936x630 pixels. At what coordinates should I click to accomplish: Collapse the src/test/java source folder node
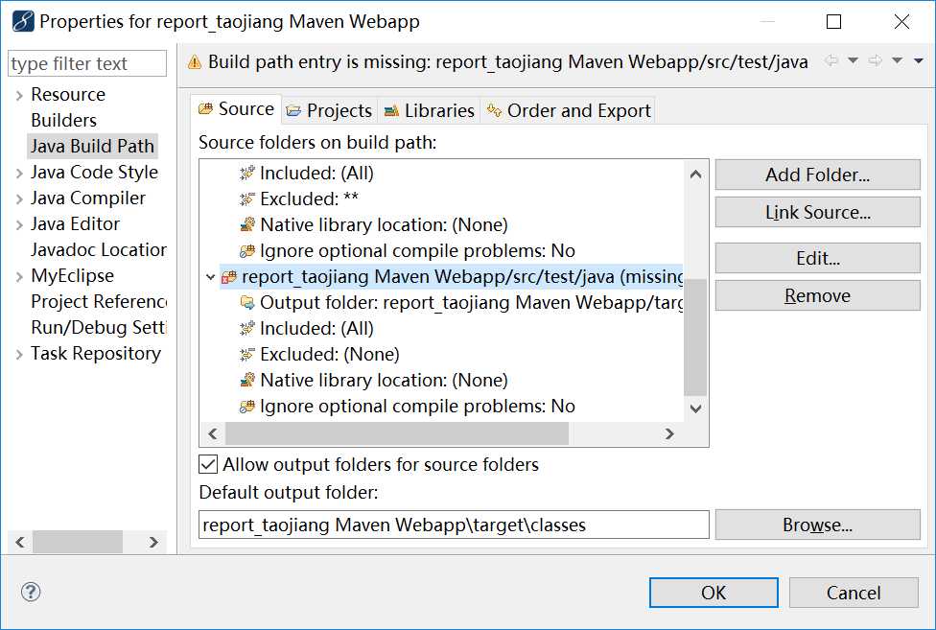[x=211, y=277]
